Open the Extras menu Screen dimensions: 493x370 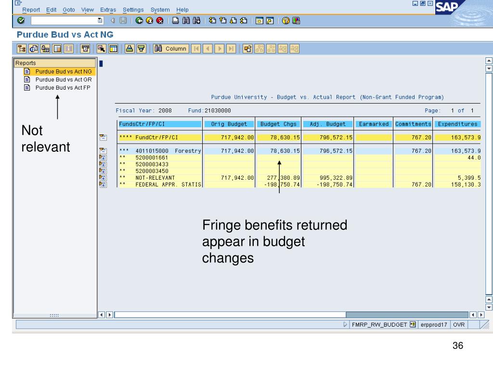point(108,10)
